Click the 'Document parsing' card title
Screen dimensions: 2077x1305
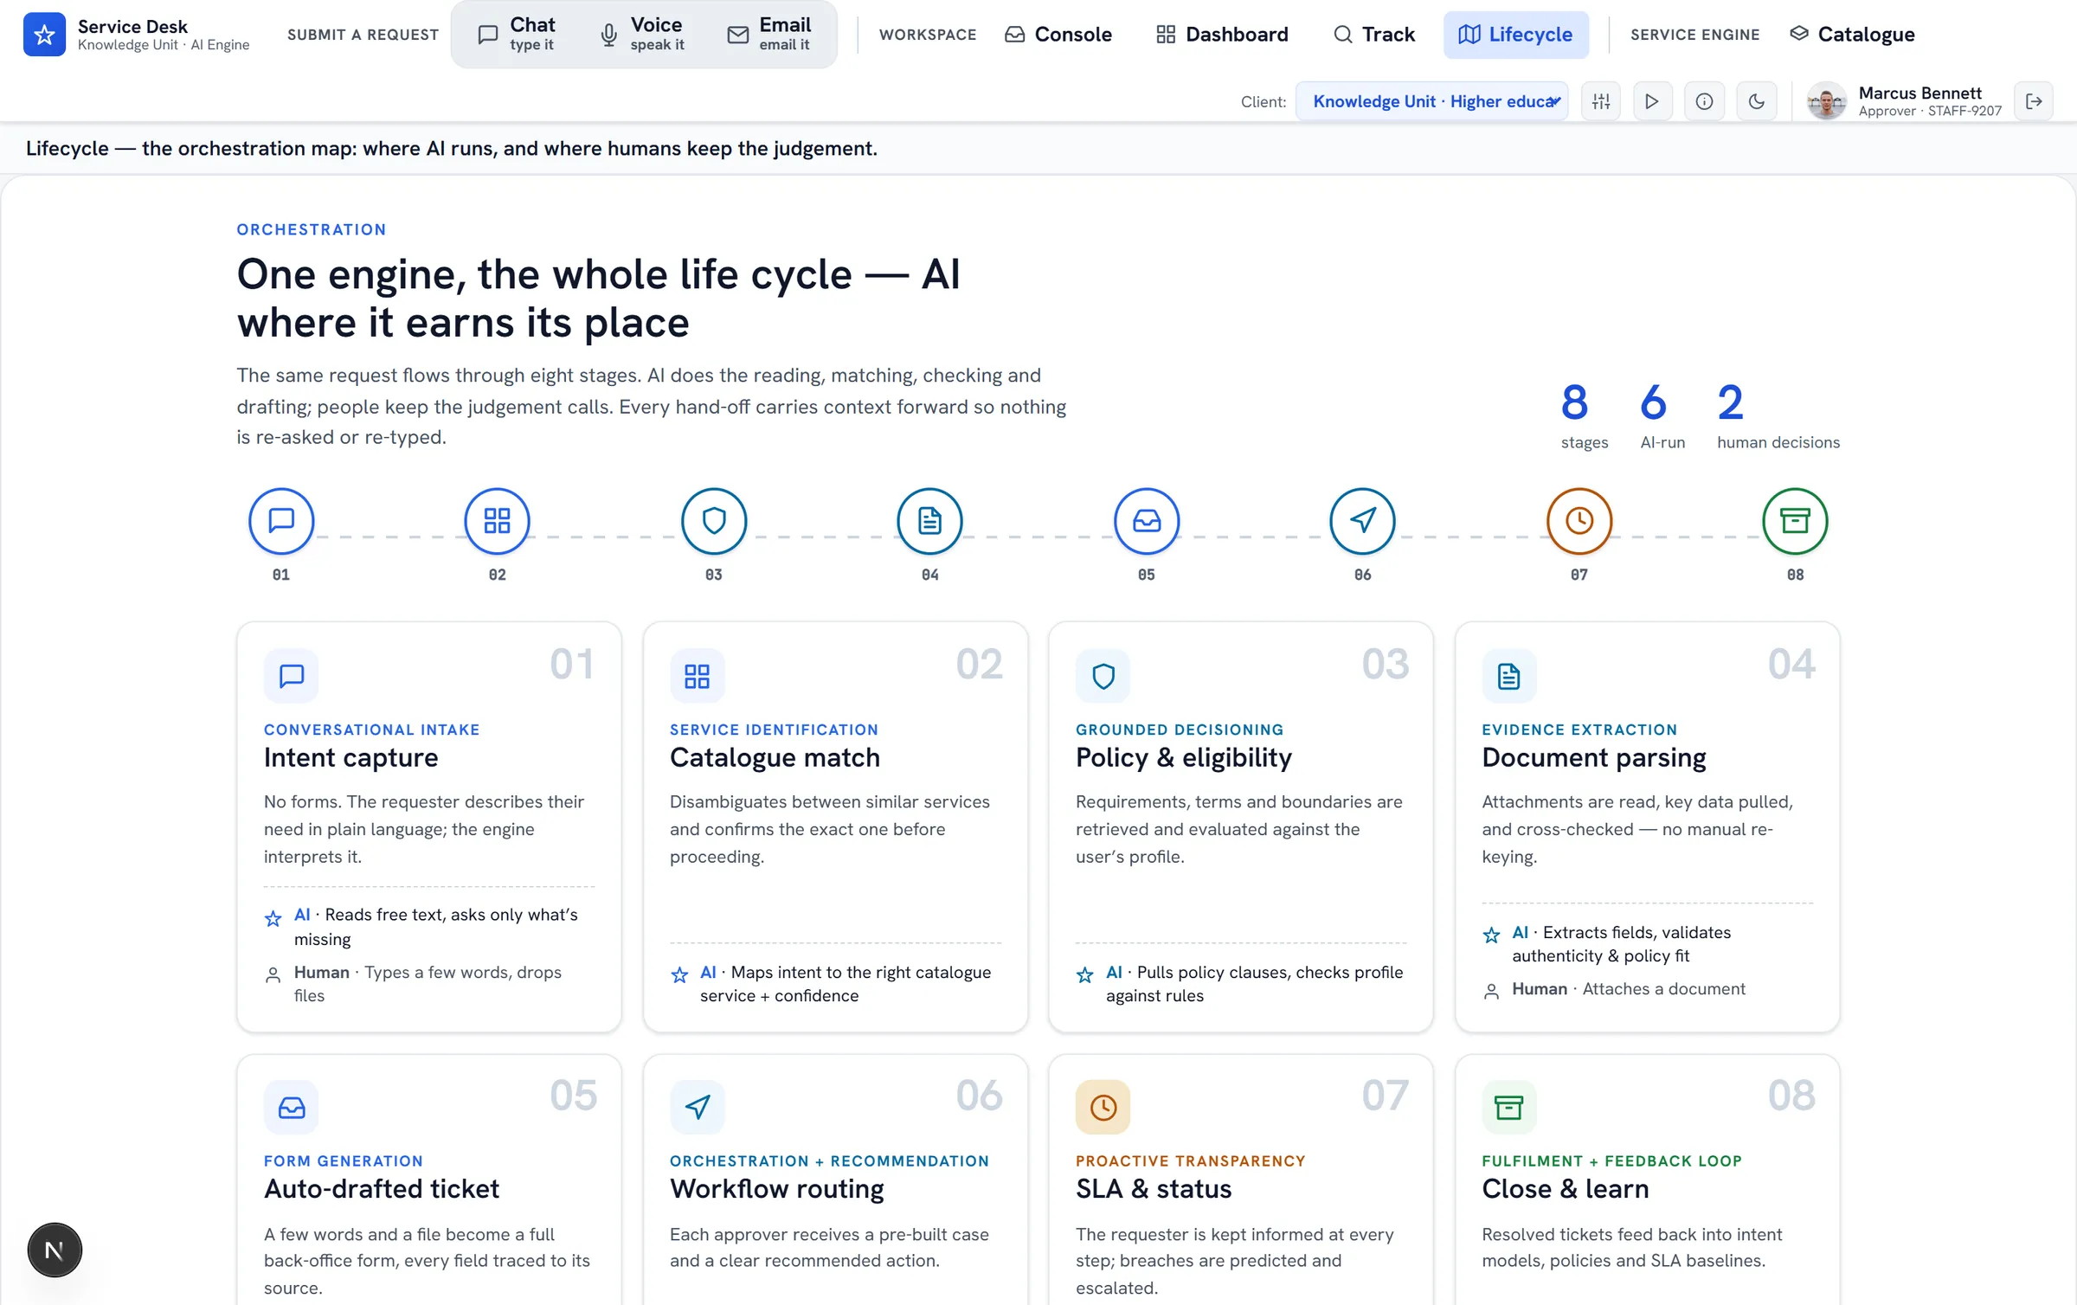pos(1594,758)
